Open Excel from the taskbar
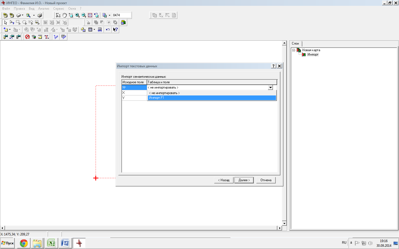The width and height of the screenshot is (399, 249). pos(51,243)
